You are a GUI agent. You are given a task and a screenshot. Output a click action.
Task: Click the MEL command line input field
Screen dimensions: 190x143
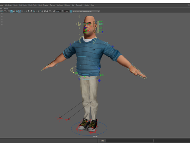[129, 141]
